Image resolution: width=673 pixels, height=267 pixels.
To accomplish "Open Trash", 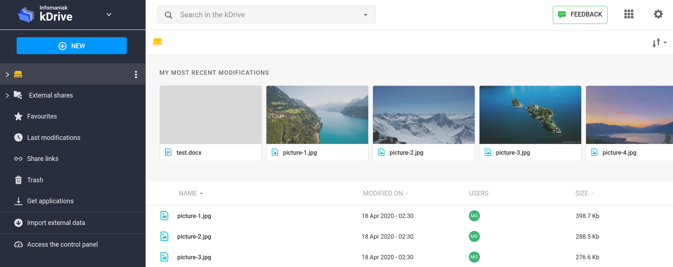I will point(35,180).
